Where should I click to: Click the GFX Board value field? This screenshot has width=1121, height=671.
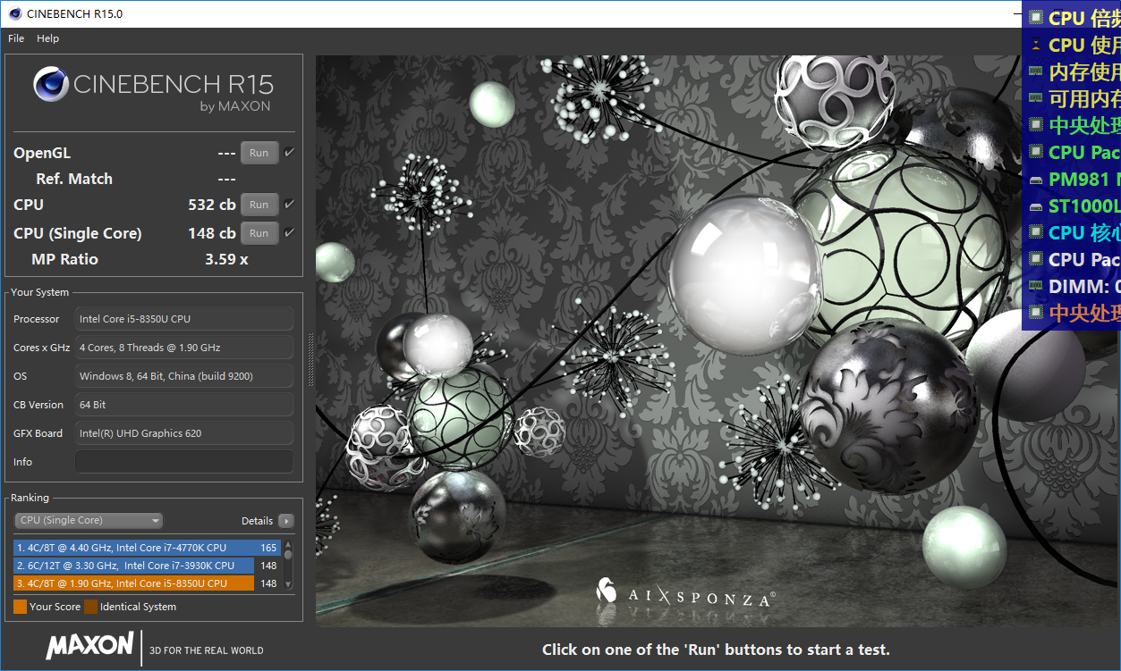(x=184, y=433)
